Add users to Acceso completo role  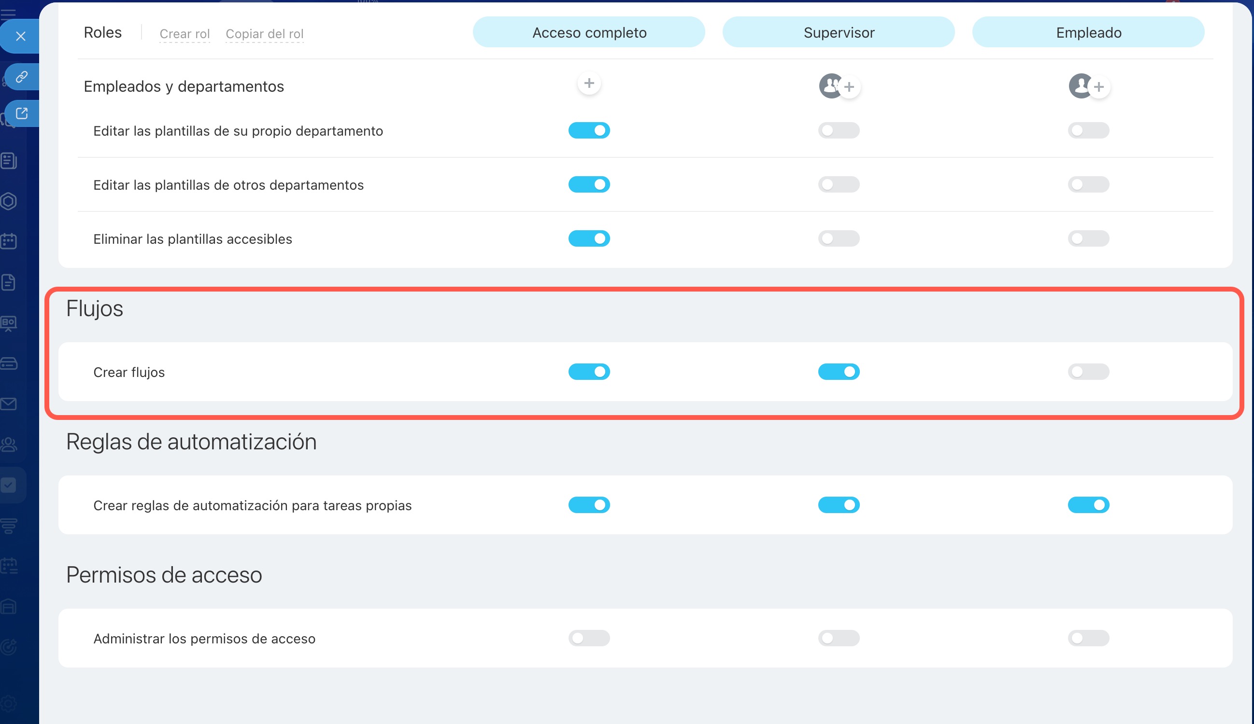tap(589, 84)
